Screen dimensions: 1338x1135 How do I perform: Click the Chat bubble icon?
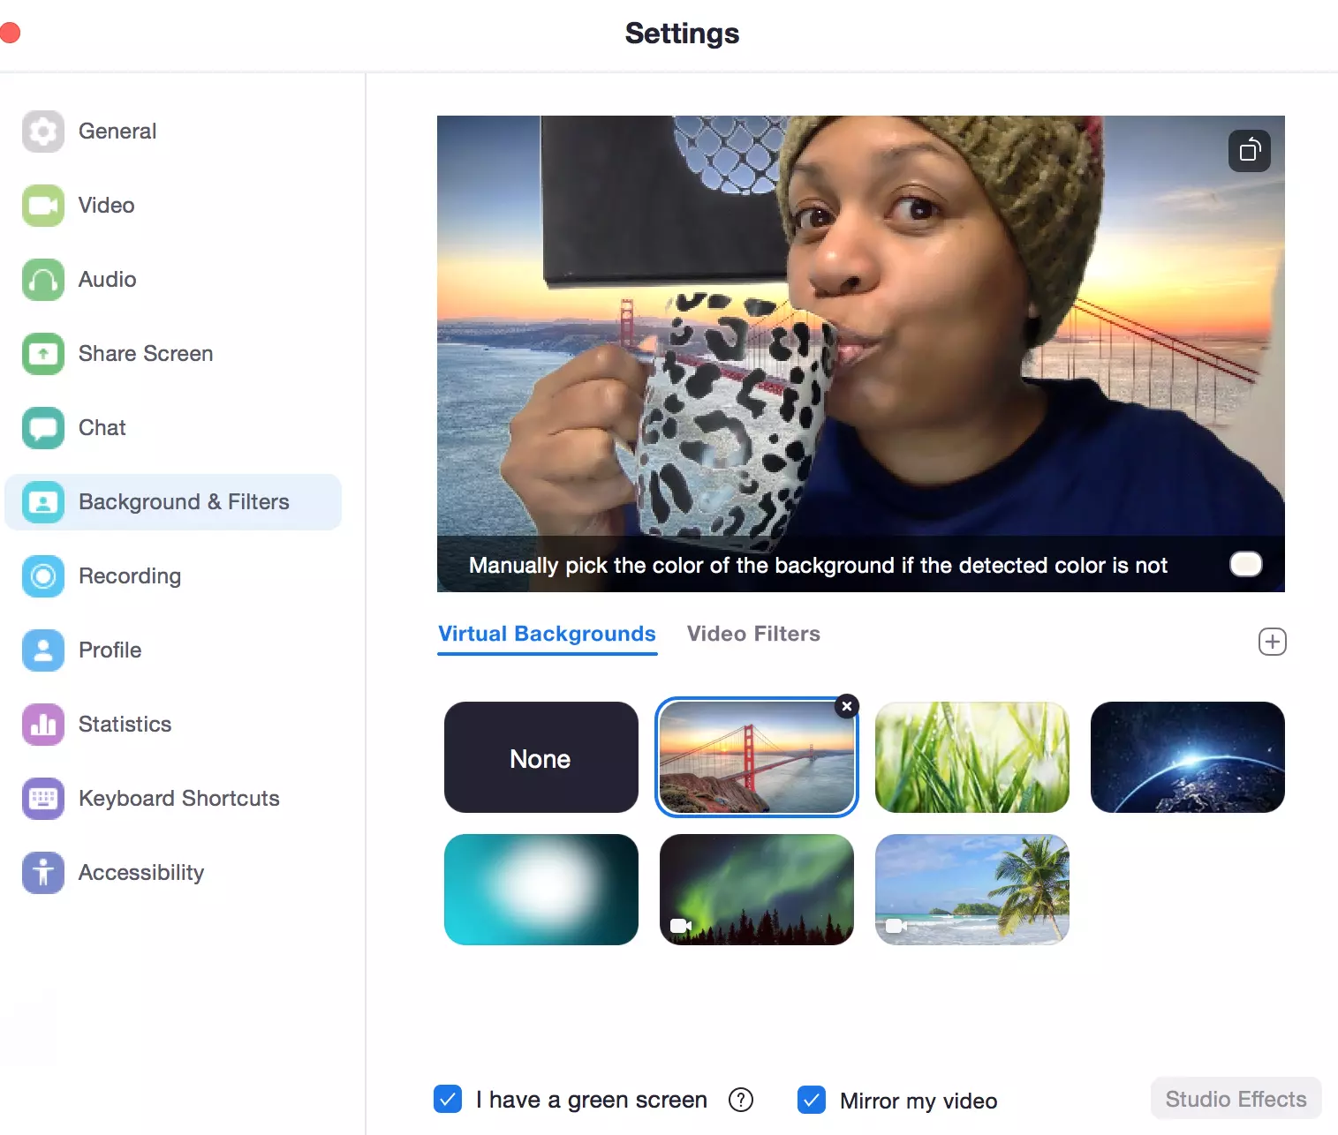[43, 428]
